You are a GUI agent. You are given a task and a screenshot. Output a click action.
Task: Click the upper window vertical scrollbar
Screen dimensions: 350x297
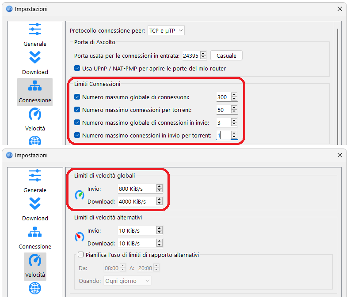pyautogui.click(x=338, y=87)
